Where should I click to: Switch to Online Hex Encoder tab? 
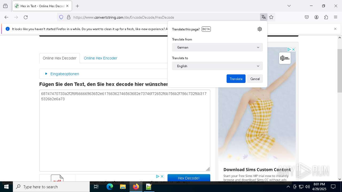100,58
